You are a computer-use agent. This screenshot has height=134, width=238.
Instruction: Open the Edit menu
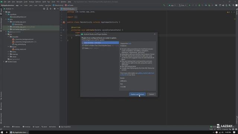click(x=9, y=1)
